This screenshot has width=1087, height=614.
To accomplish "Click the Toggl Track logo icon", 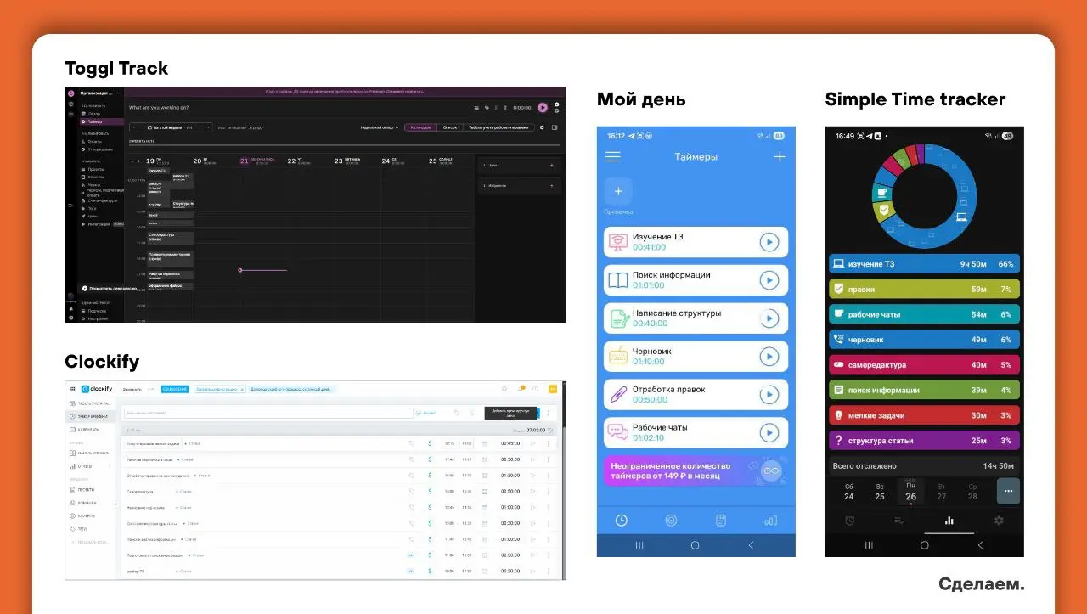I will coord(70,92).
